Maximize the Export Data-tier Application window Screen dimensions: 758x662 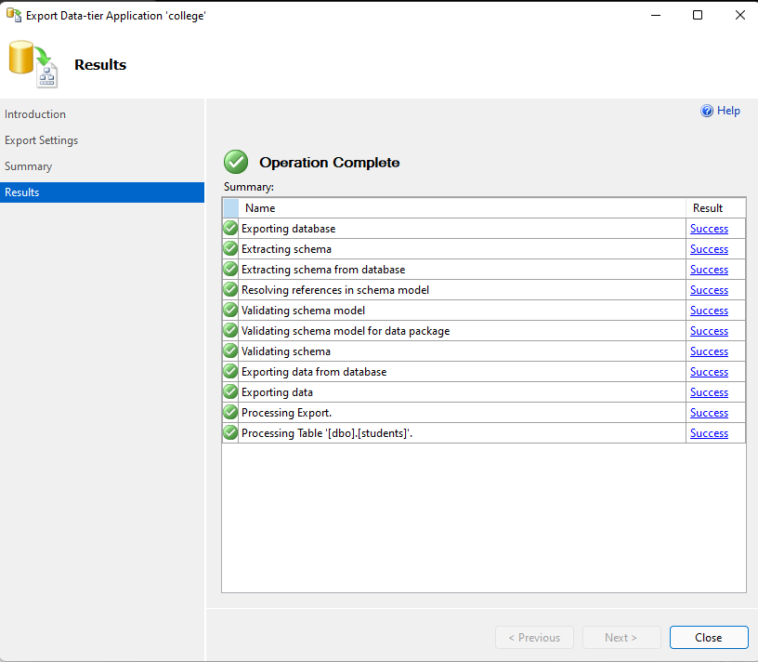click(698, 15)
